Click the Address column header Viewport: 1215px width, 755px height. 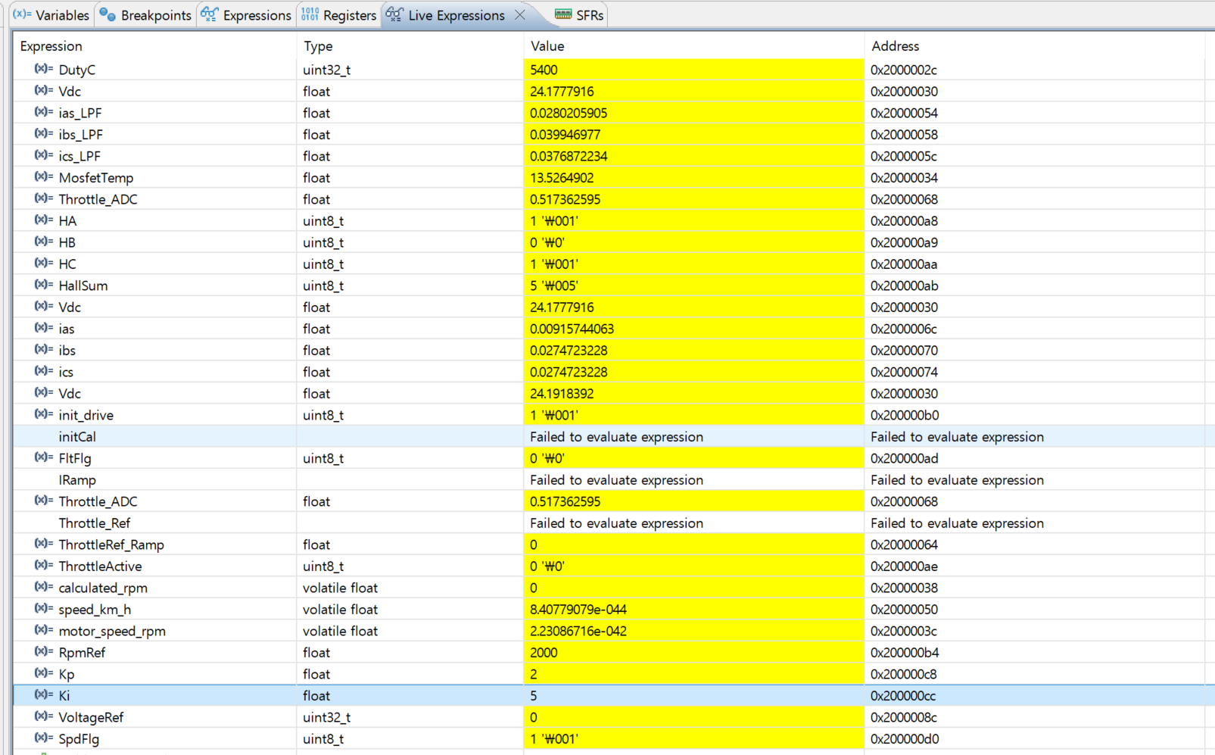coord(895,45)
